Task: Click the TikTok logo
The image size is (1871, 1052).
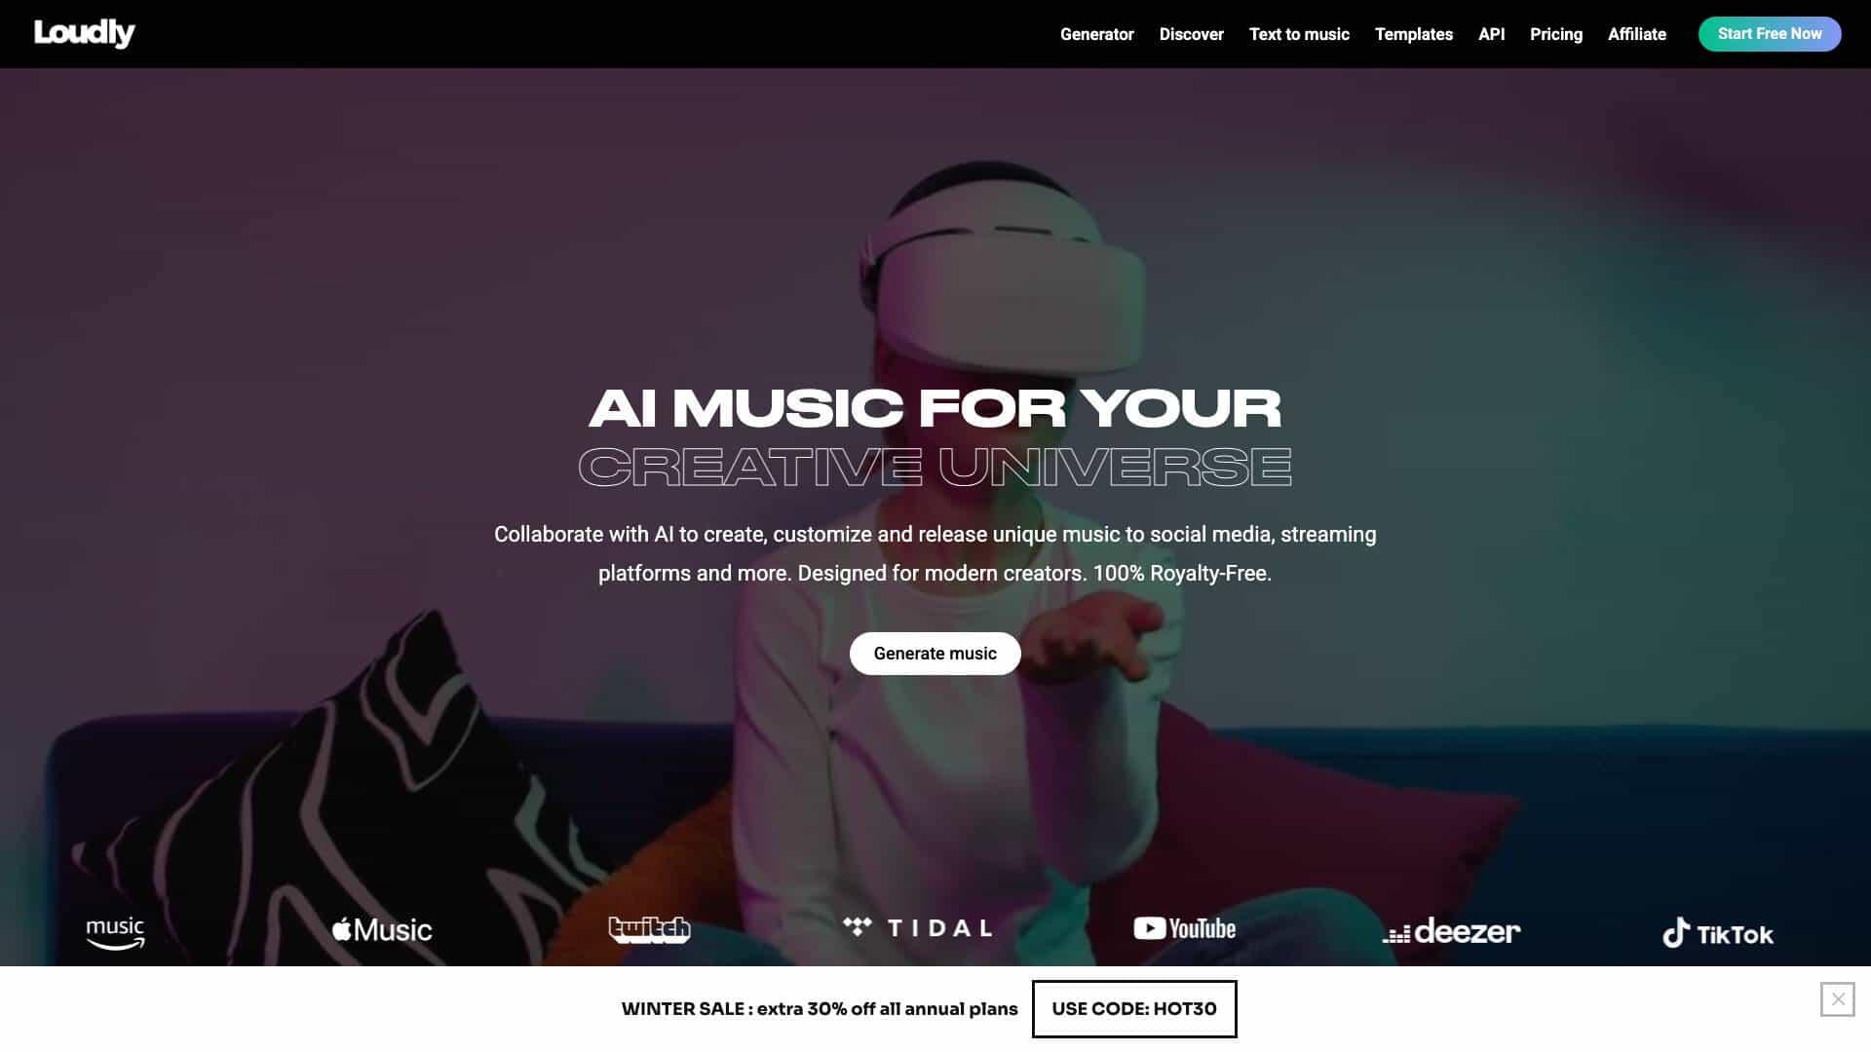Action: tap(1717, 933)
